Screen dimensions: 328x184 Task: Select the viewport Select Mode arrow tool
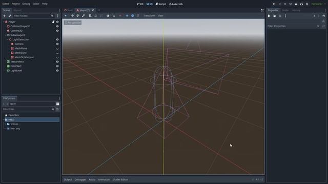pyautogui.click(x=66, y=16)
